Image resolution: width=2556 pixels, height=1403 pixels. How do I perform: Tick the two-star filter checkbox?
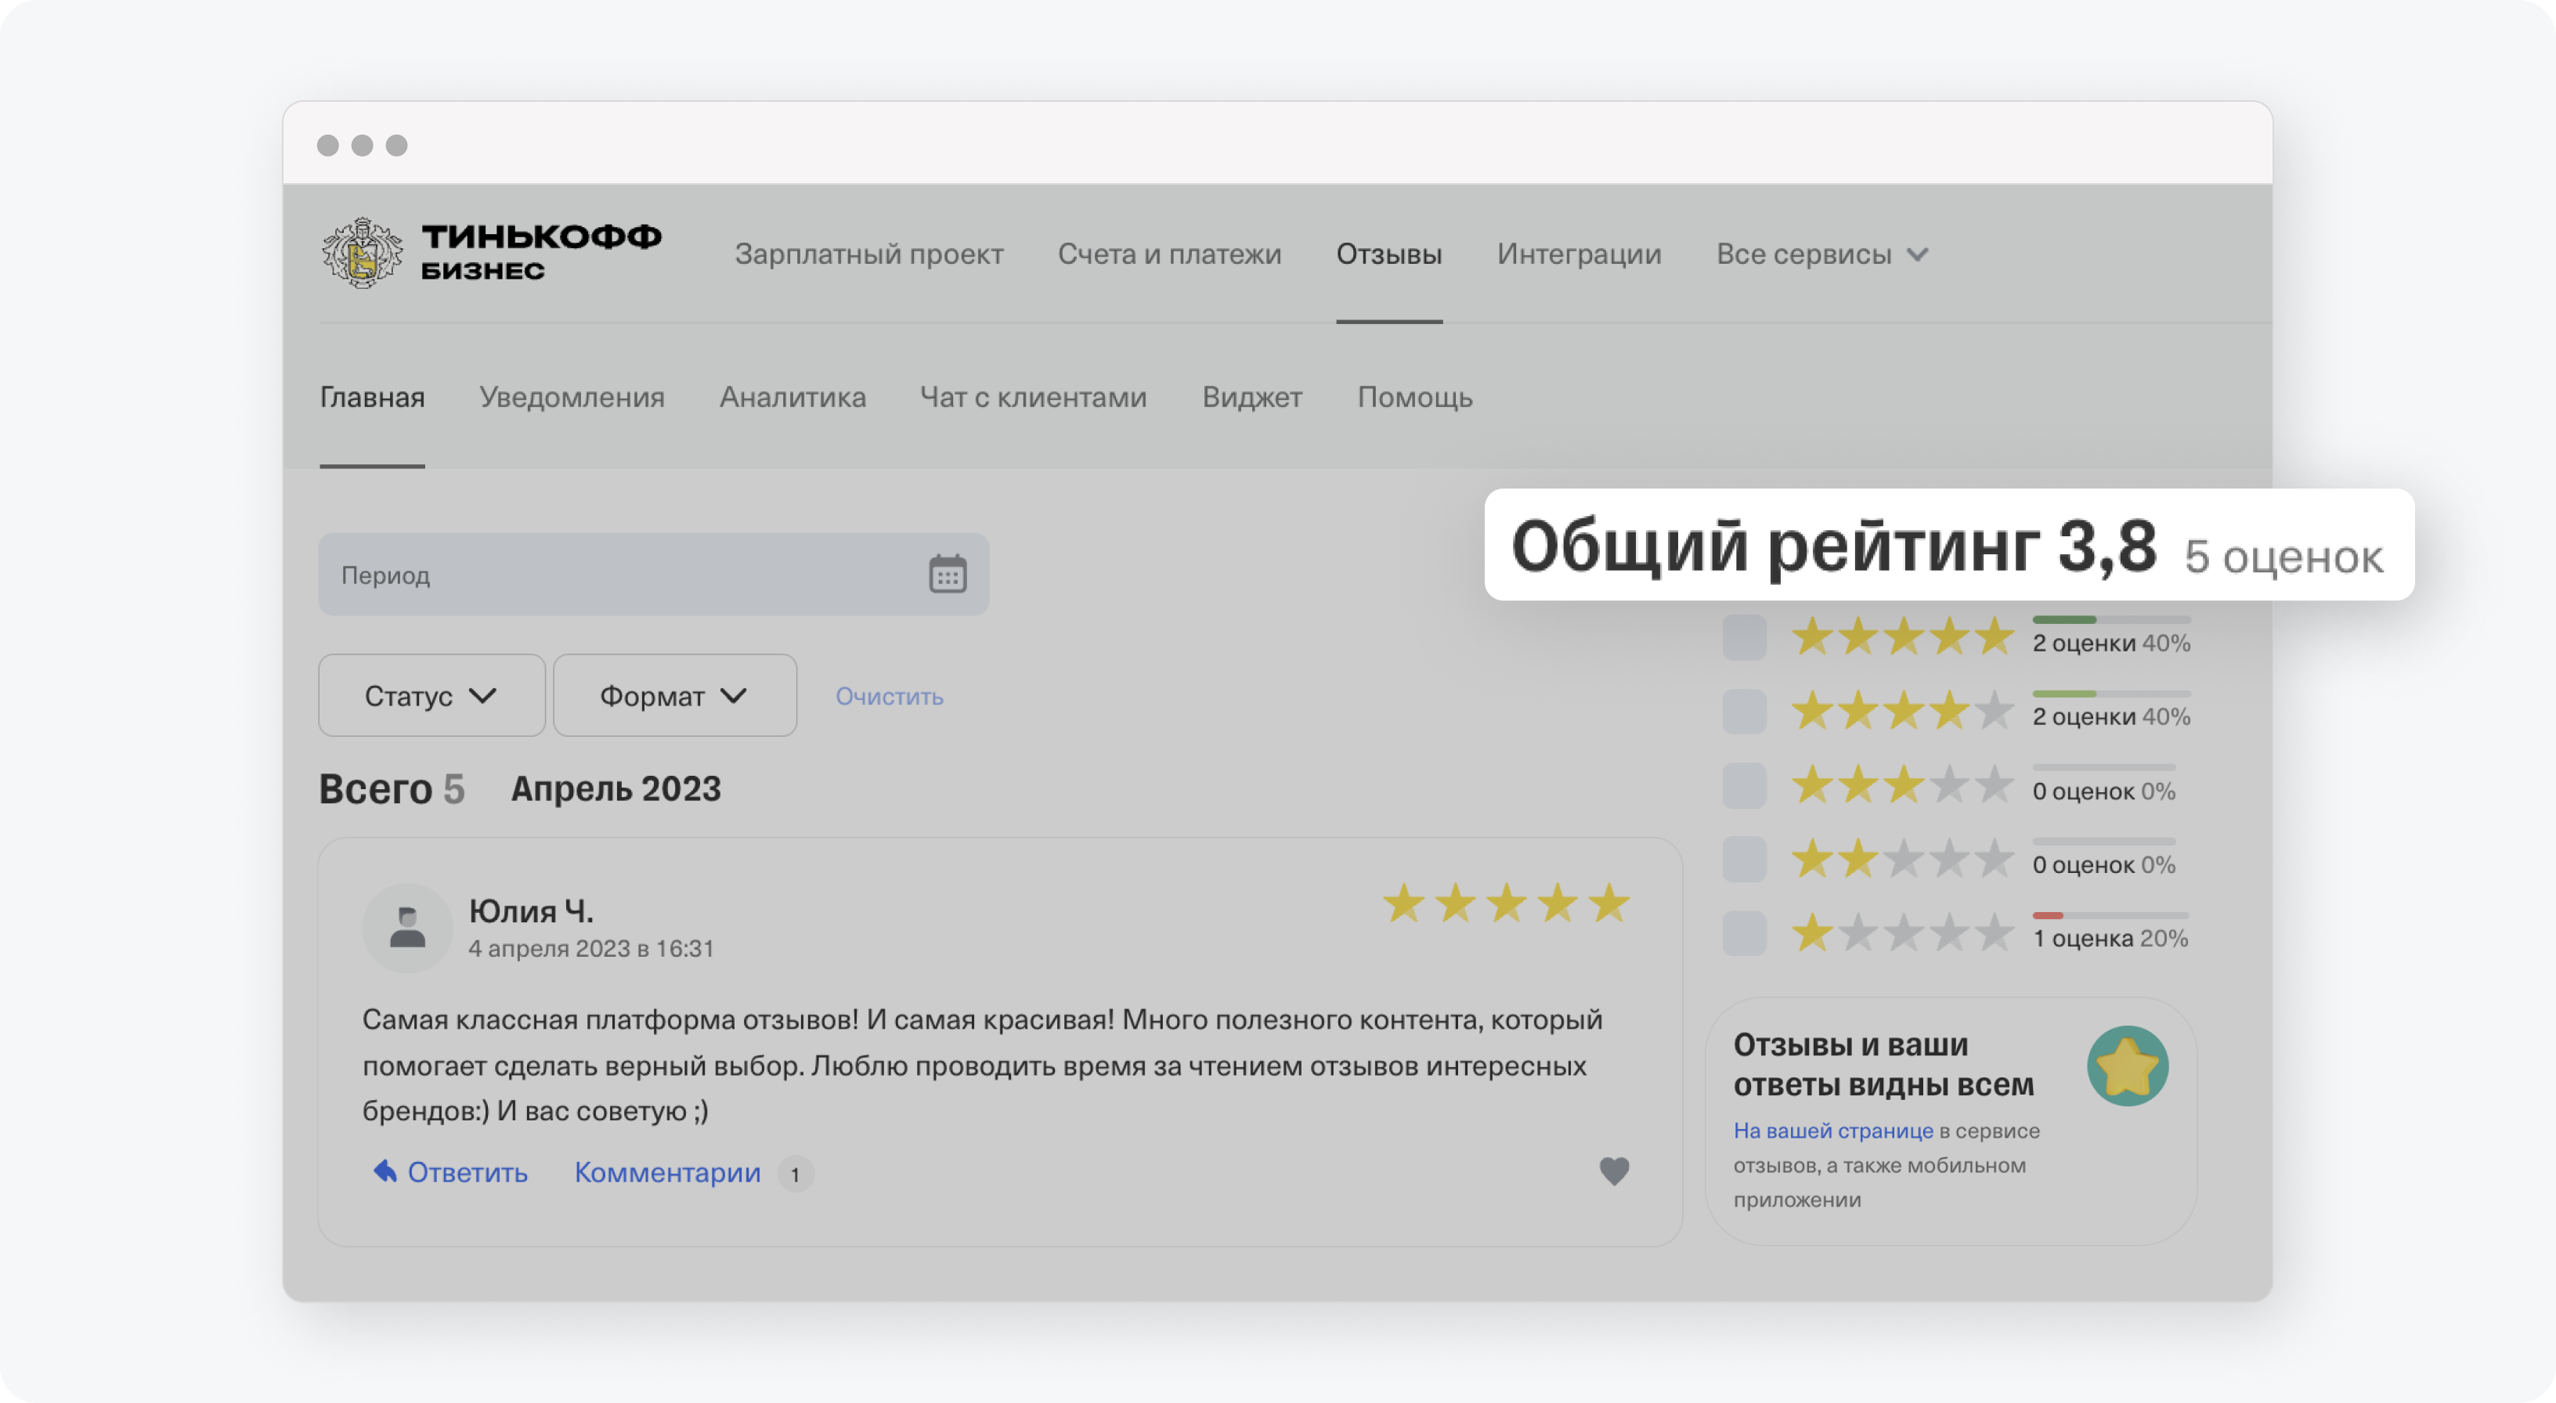(x=1743, y=860)
